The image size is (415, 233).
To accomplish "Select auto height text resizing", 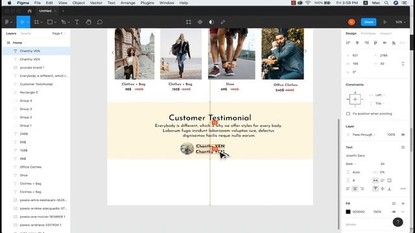I will click(x=383, y=181).
